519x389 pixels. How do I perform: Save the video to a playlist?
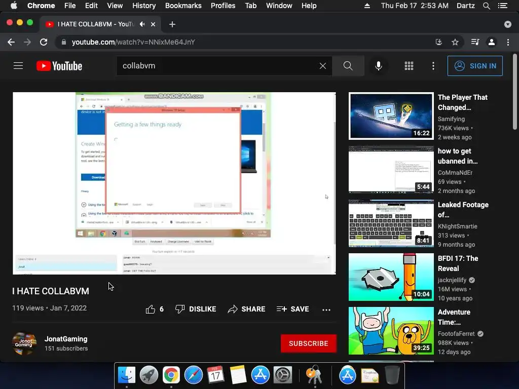(x=292, y=309)
